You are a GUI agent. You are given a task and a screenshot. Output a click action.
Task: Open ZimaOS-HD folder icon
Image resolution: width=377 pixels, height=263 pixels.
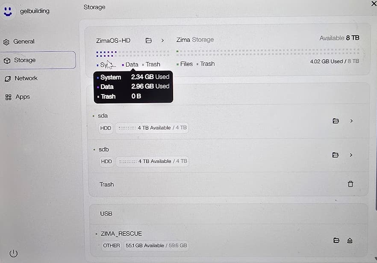[x=149, y=41]
